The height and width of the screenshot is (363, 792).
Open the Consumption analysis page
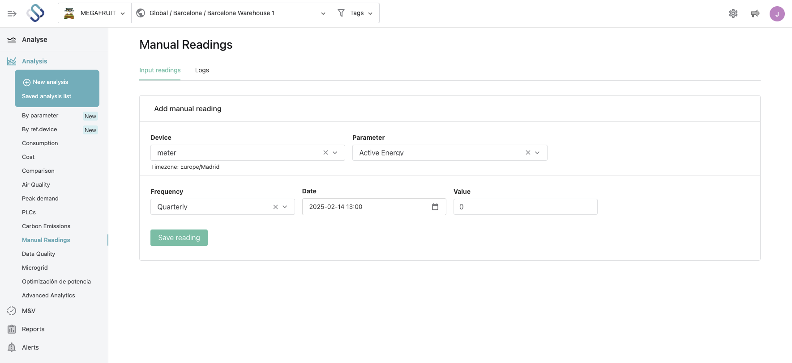40,143
